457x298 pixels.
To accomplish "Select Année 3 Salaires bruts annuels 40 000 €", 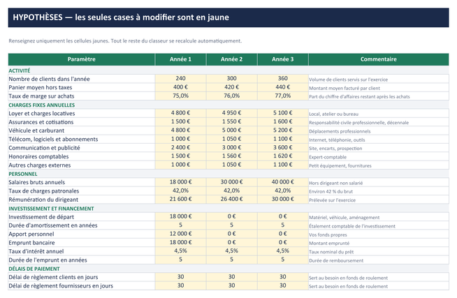I will 282,182.
